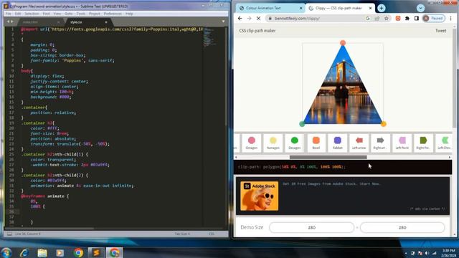Screen dimensions: 459x258
Task: Click the Chrome address bar URL
Action: tap(298, 18)
